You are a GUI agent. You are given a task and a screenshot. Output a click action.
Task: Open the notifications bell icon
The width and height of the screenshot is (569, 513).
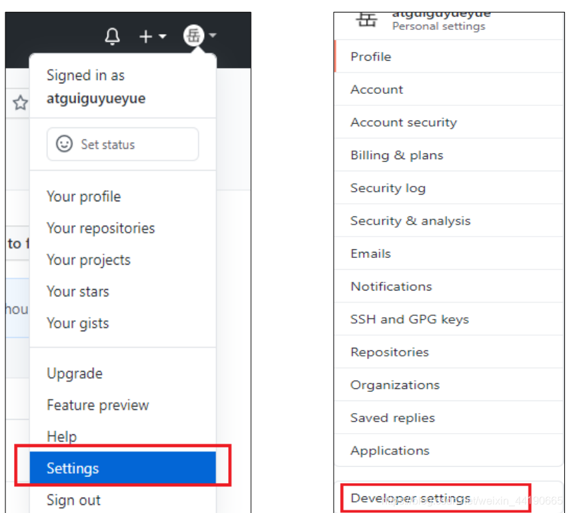[112, 36]
